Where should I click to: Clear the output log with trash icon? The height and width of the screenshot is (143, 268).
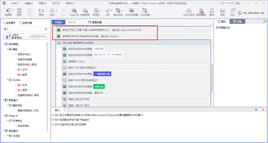(x=256, y=110)
